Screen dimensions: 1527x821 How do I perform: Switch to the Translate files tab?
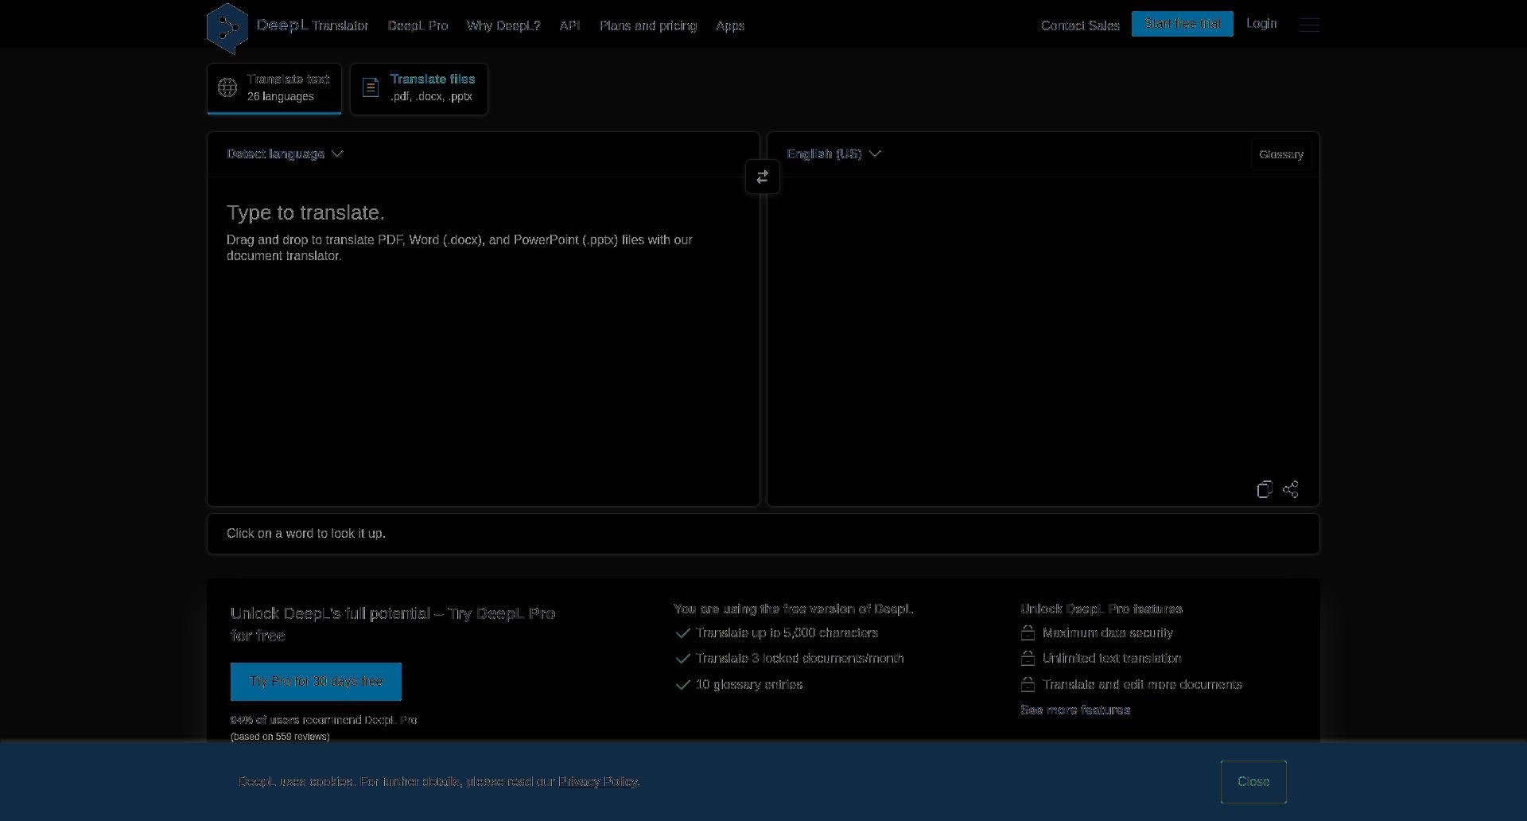click(x=419, y=88)
